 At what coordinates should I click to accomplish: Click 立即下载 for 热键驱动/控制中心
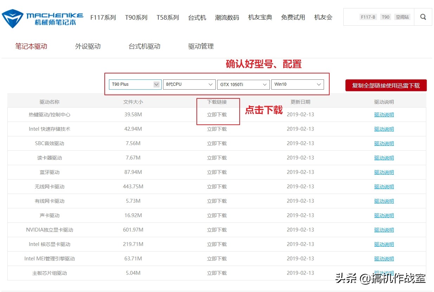(216, 114)
